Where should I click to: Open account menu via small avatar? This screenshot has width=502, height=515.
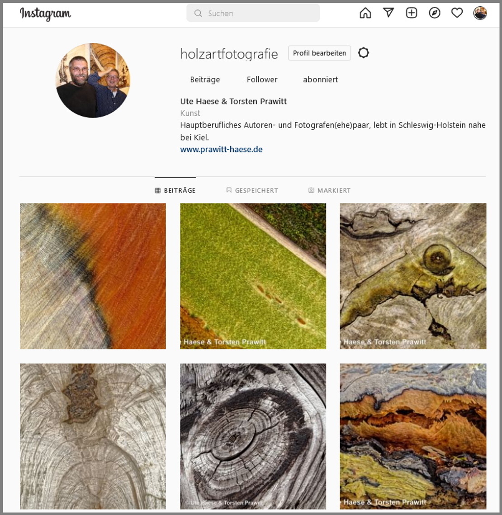[x=480, y=13]
